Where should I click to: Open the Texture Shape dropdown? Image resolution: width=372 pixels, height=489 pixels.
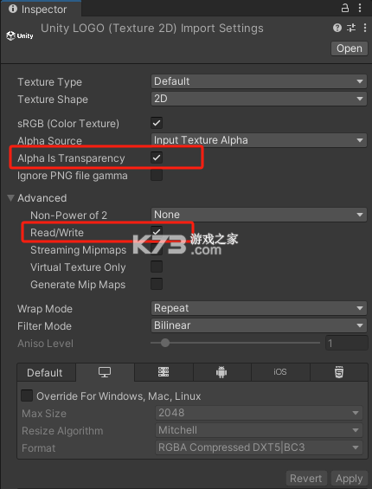pos(259,99)
